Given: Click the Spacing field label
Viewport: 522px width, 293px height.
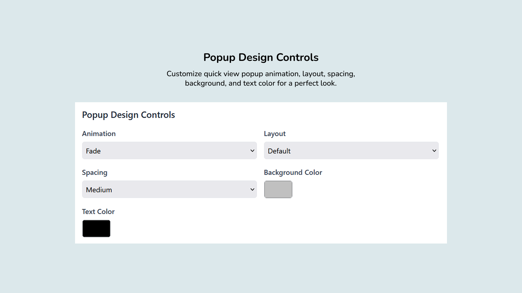Looking at the screenshot, I should (95, 172).
